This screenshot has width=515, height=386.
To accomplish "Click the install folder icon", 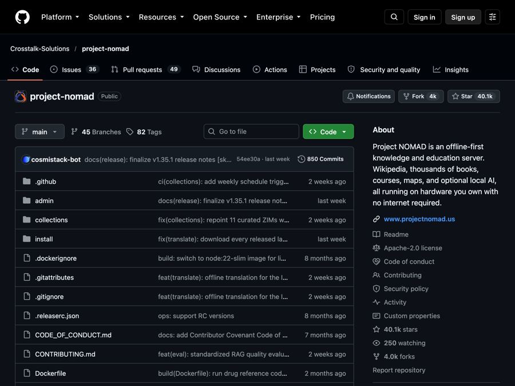I will pyautogui.click(x=26, y=239).
